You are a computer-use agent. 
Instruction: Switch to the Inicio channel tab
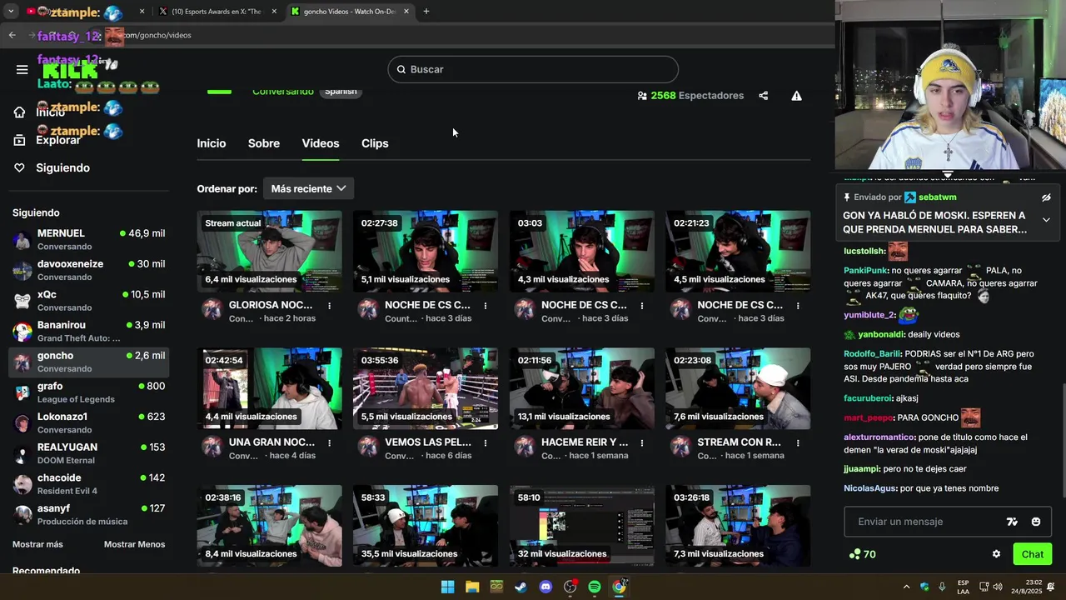point(211,143)
